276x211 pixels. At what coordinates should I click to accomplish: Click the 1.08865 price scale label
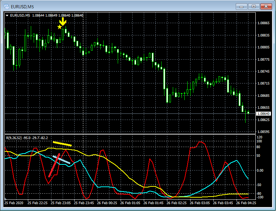tap(263, 23)
